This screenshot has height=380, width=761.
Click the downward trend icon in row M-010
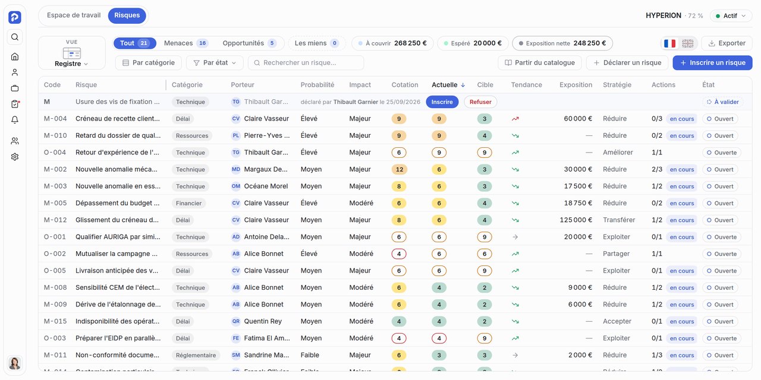[x=515, y=135]
